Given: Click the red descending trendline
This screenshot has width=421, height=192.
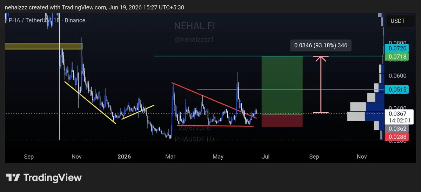Looking at the screenshot, I should pyautogui.click(x=214, y=100).
